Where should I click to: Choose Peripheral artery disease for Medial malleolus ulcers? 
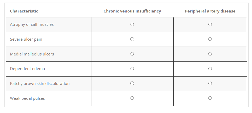click(210, 54)
